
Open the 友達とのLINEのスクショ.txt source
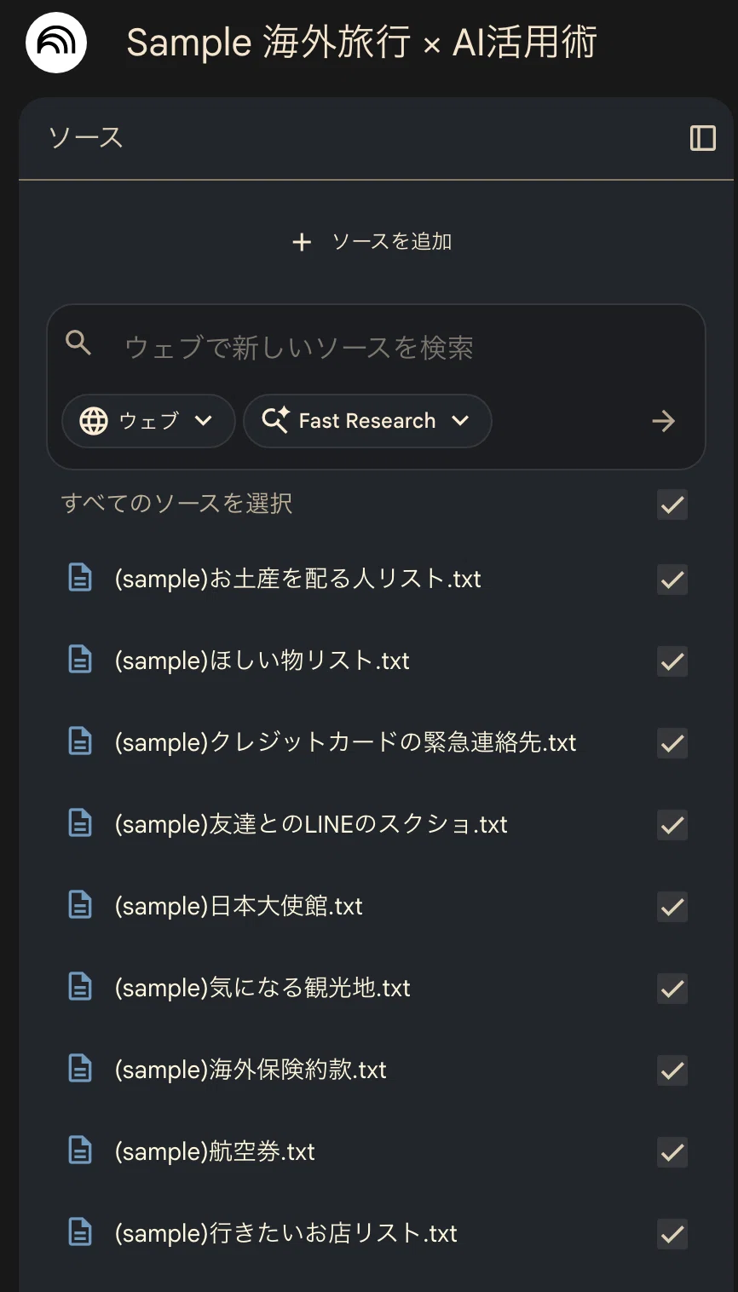coord(311,824)
